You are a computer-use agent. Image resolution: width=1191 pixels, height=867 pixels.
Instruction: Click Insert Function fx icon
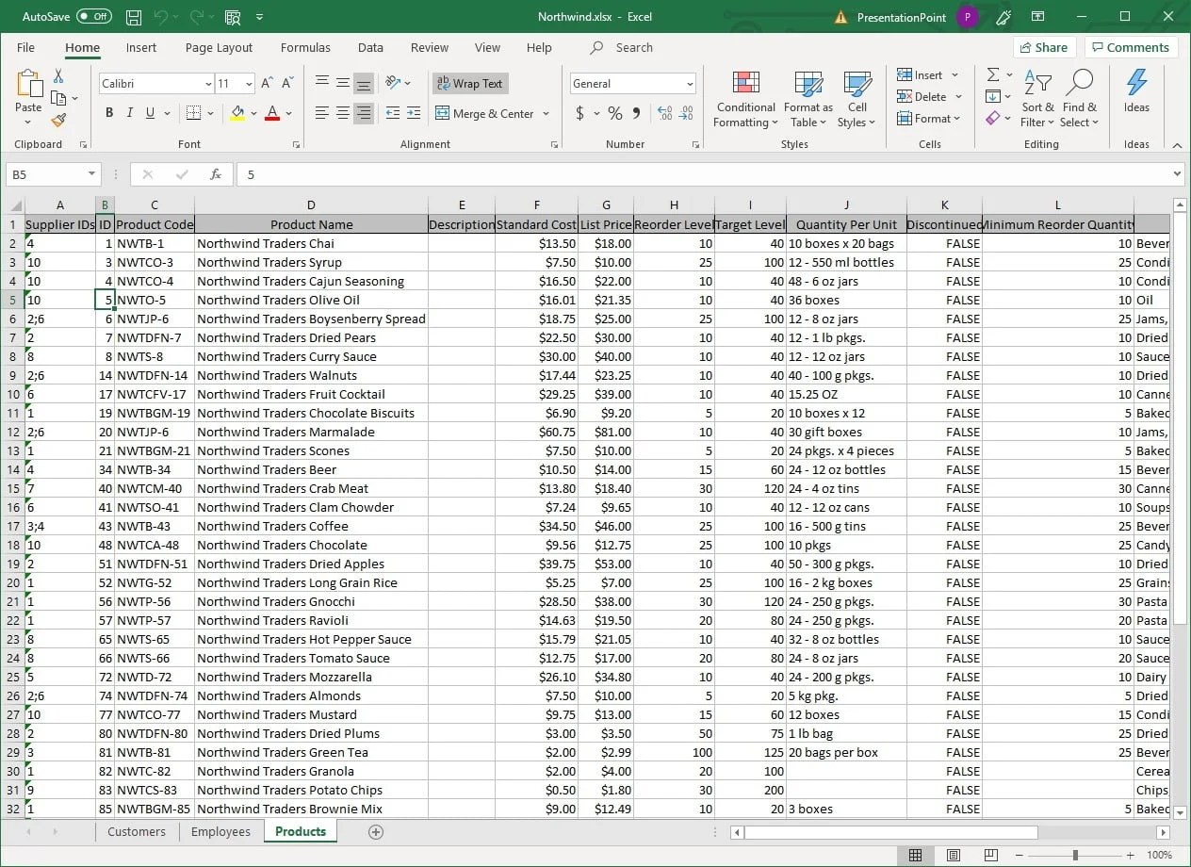216,174
